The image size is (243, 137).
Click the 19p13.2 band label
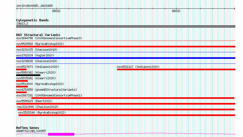click(22, 23)
